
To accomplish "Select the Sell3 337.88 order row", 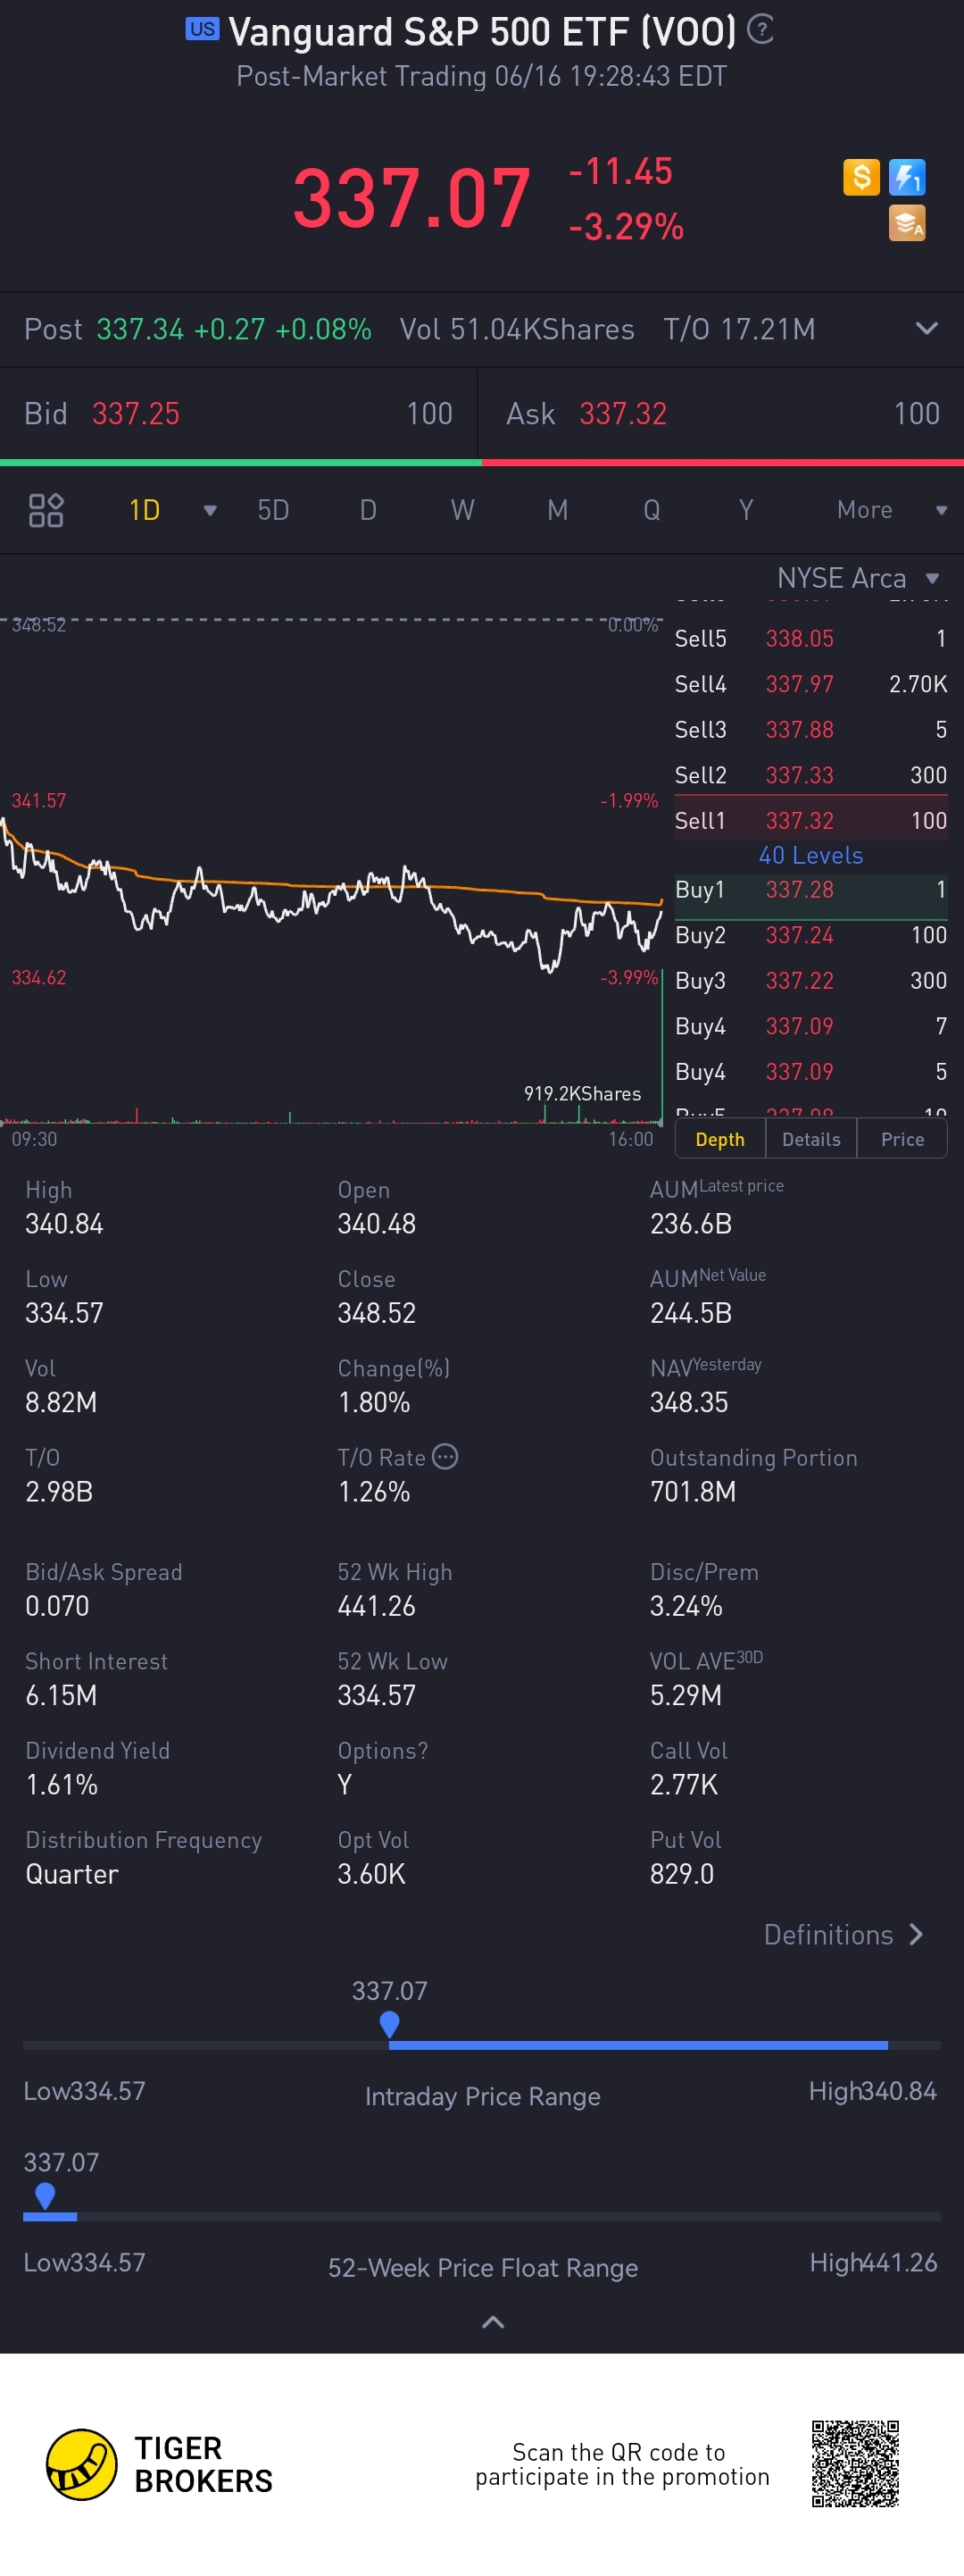I will [810, 729].
